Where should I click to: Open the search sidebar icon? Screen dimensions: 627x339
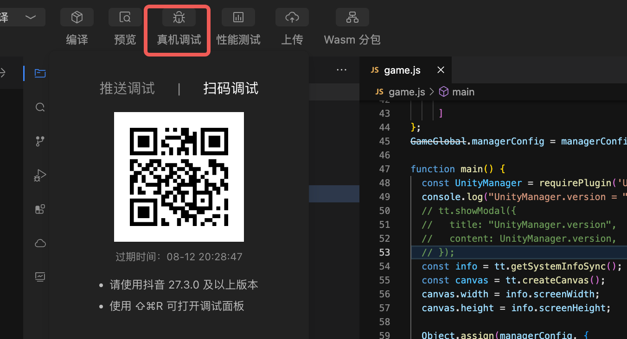tap(40, 107)
